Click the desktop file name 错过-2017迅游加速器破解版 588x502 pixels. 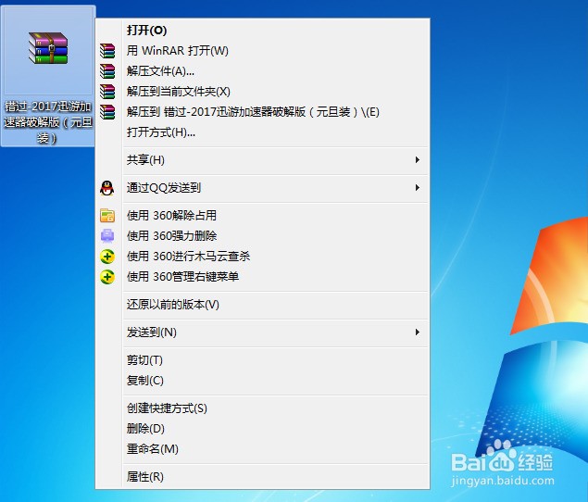[47, 122]
